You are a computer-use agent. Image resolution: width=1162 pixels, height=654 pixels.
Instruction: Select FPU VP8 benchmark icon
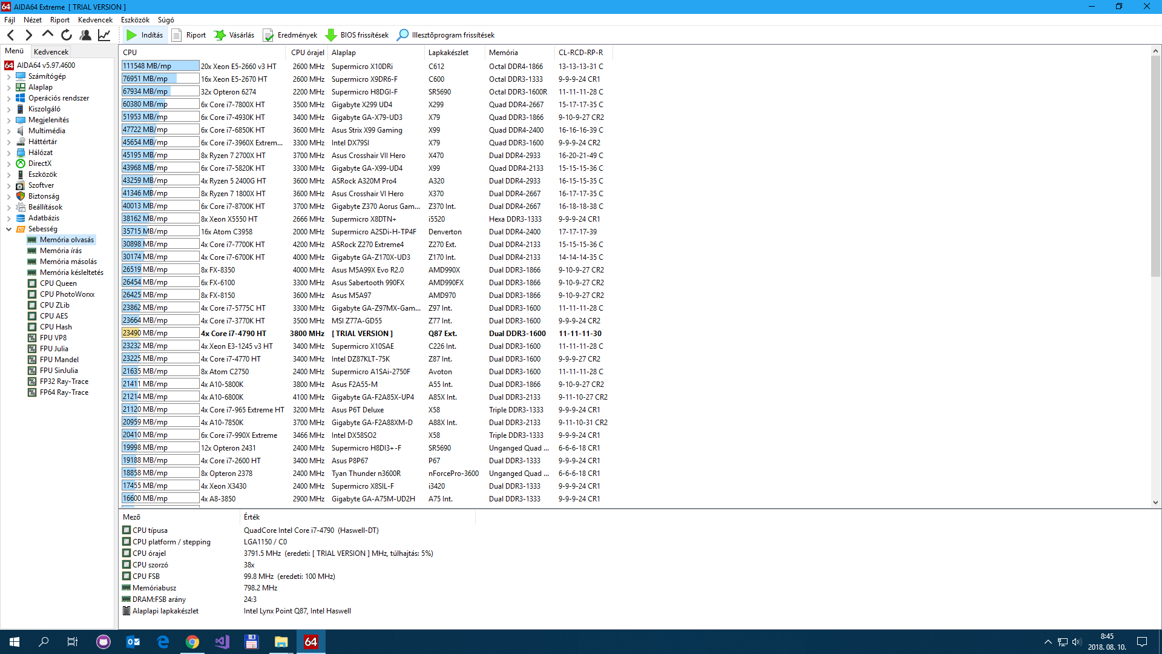(x=32, y=338)
